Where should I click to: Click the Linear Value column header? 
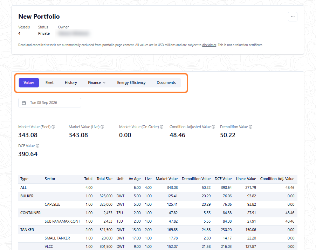(246, 179)
